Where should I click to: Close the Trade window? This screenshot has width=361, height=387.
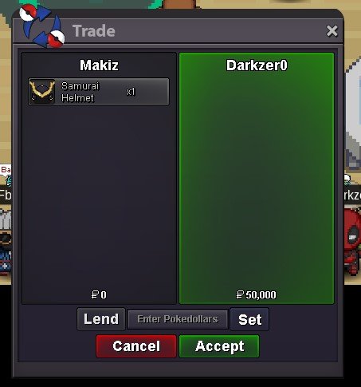(x=332, y=31)
